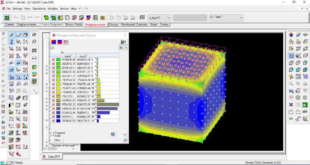Click the solid volume element icon, left palette
Viewport: 310px width, 165px height.
coord(25,35)
